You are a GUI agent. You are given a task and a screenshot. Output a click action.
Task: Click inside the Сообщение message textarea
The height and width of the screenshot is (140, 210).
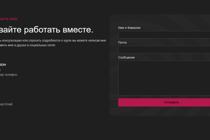click(164, 78)
